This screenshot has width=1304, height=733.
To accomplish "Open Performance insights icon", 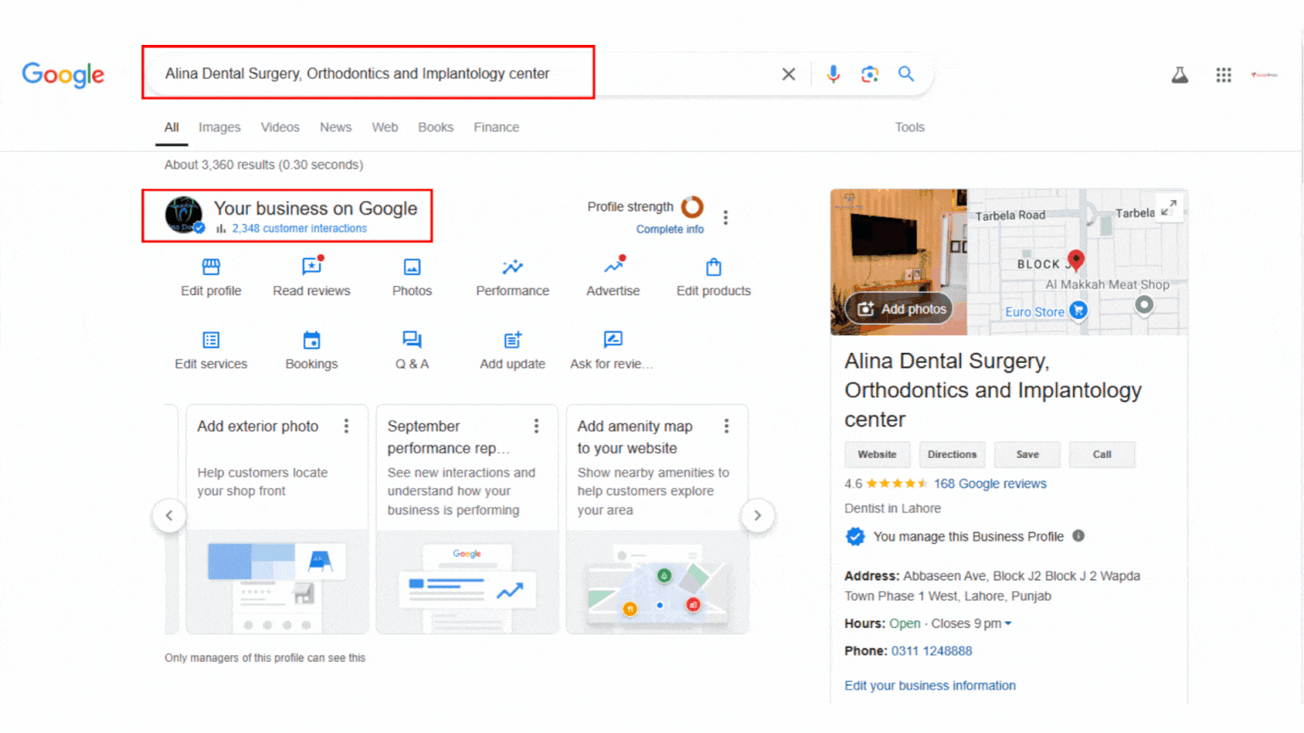I will tap(512, 267).
